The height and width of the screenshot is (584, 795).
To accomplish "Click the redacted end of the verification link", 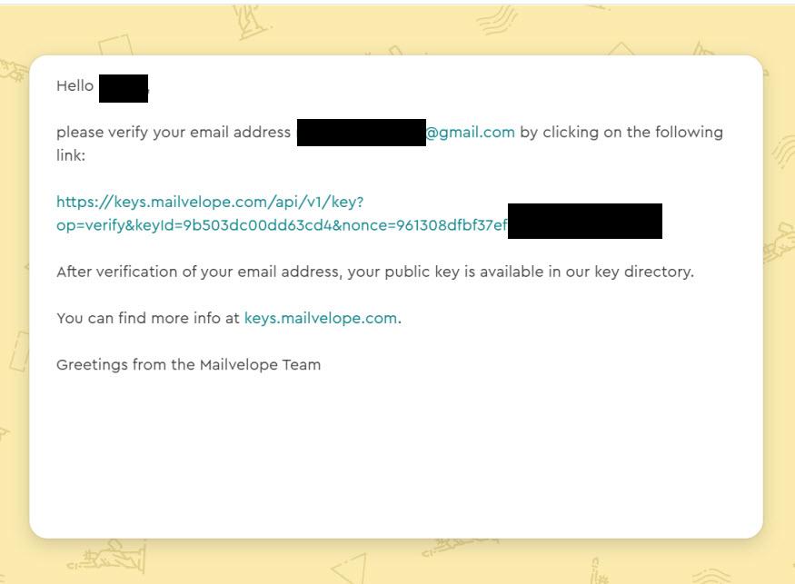I will (x=584, y=222).
